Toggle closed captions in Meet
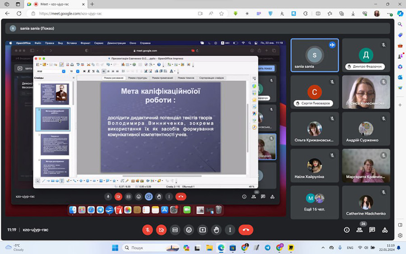The image size is (406, 254). click(x=175, y=230)
